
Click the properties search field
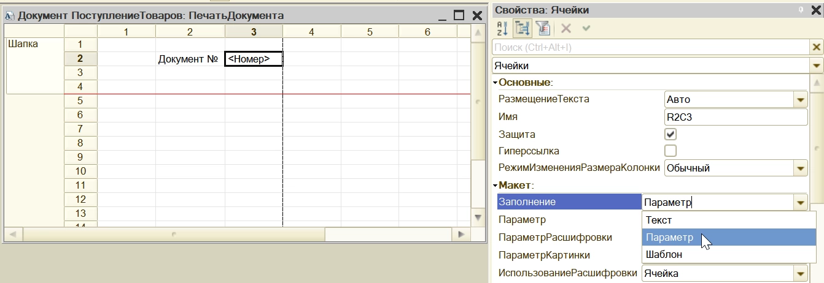pyautogui.click(x=651, y=47)
